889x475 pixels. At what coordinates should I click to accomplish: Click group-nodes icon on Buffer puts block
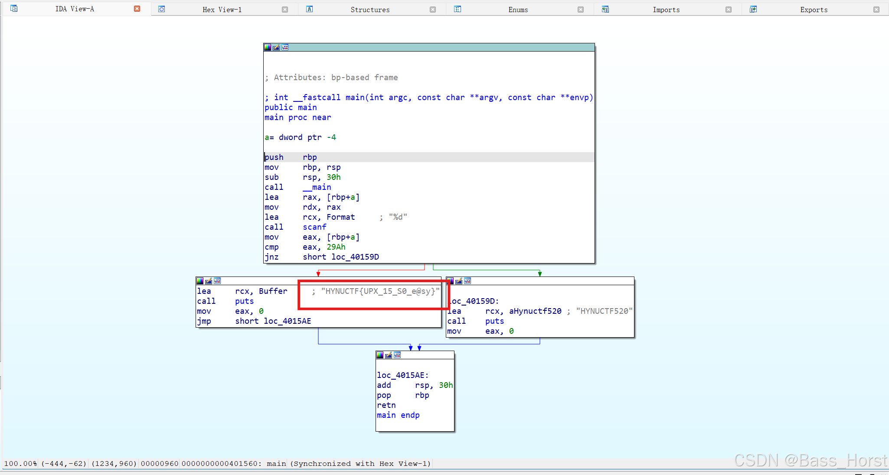217,281
